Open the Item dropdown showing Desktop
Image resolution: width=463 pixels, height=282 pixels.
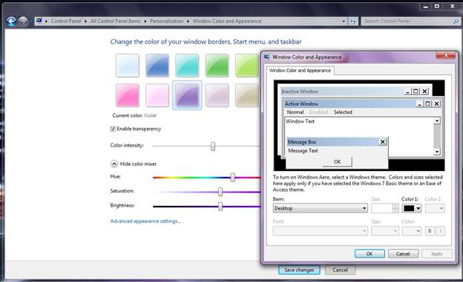point(320,208)
